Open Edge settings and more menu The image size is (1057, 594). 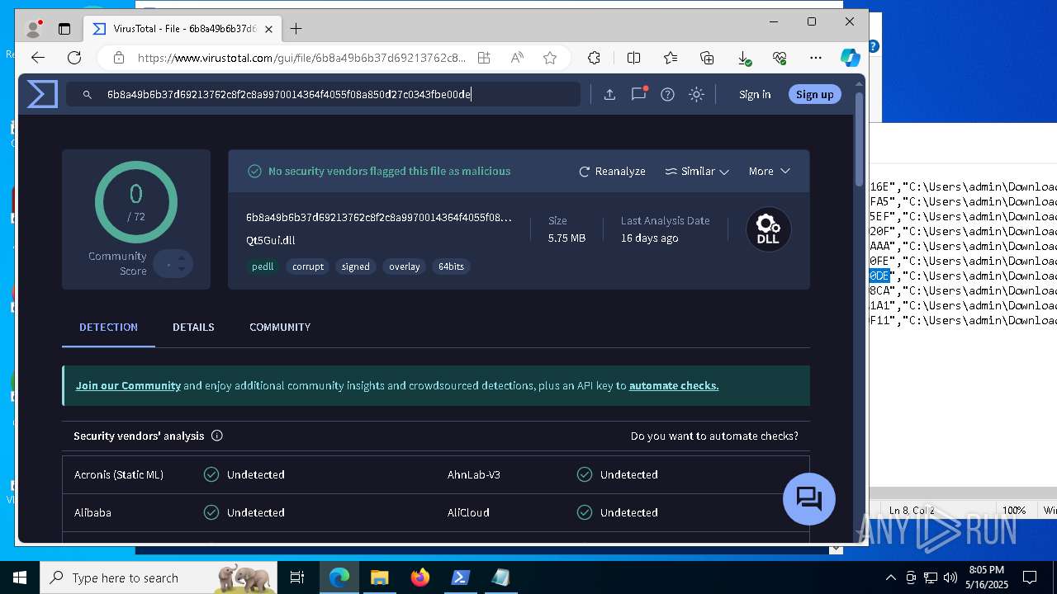[x=816, y=58]
